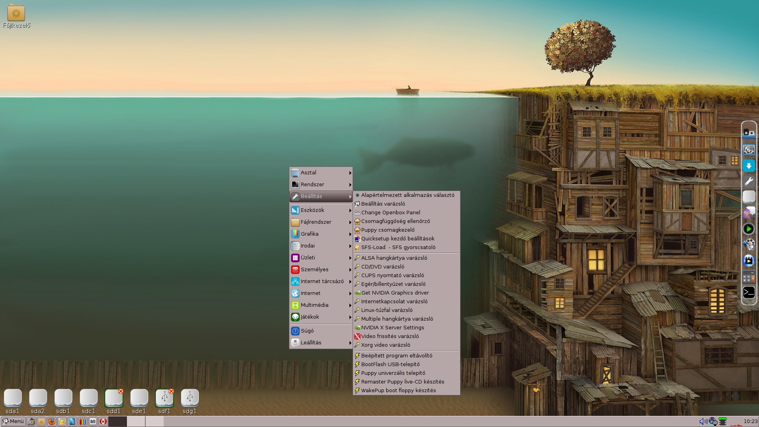Open the volume speaker tray icon
The image size is (759, 427).
coord(703,421)
